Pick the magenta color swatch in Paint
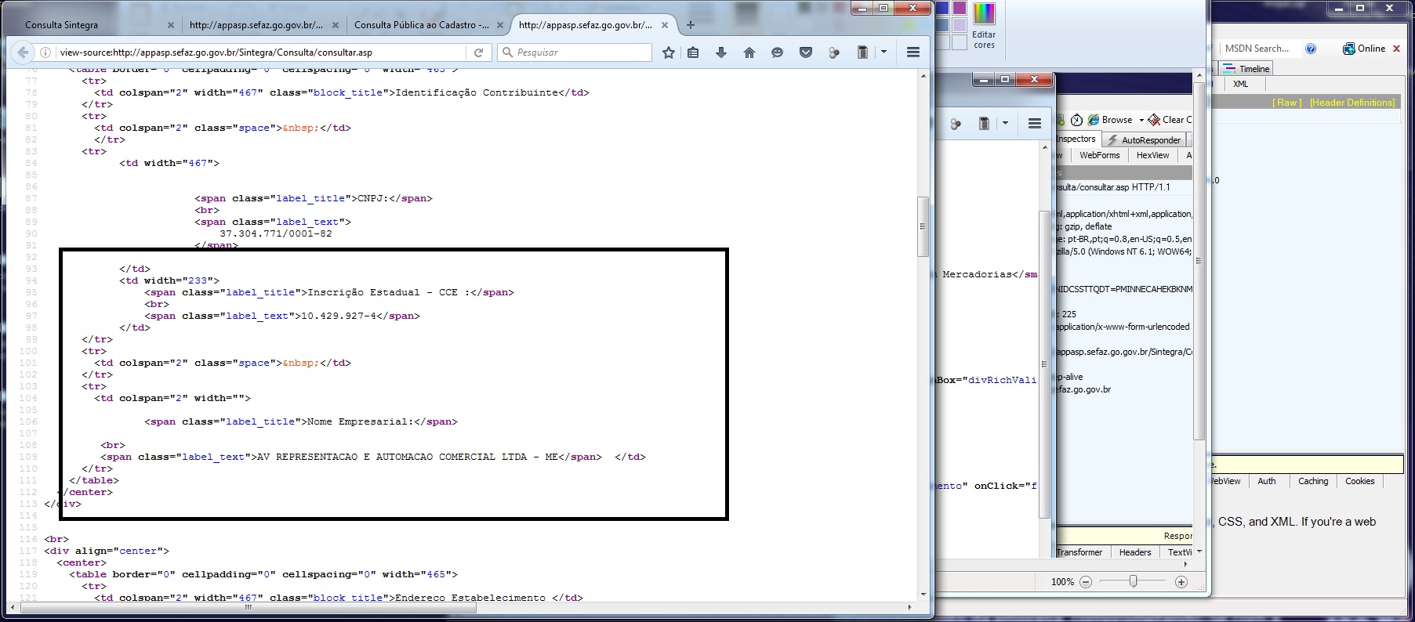Screen dimensions: 1415x622 960,8
